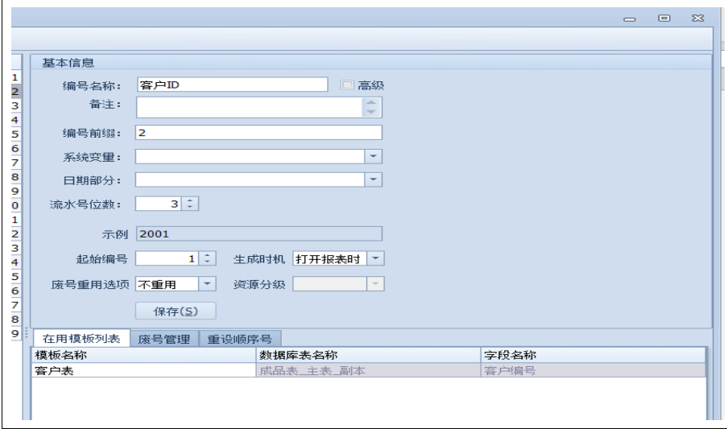Click the 字段名称 column header

(x=593, y=355)
